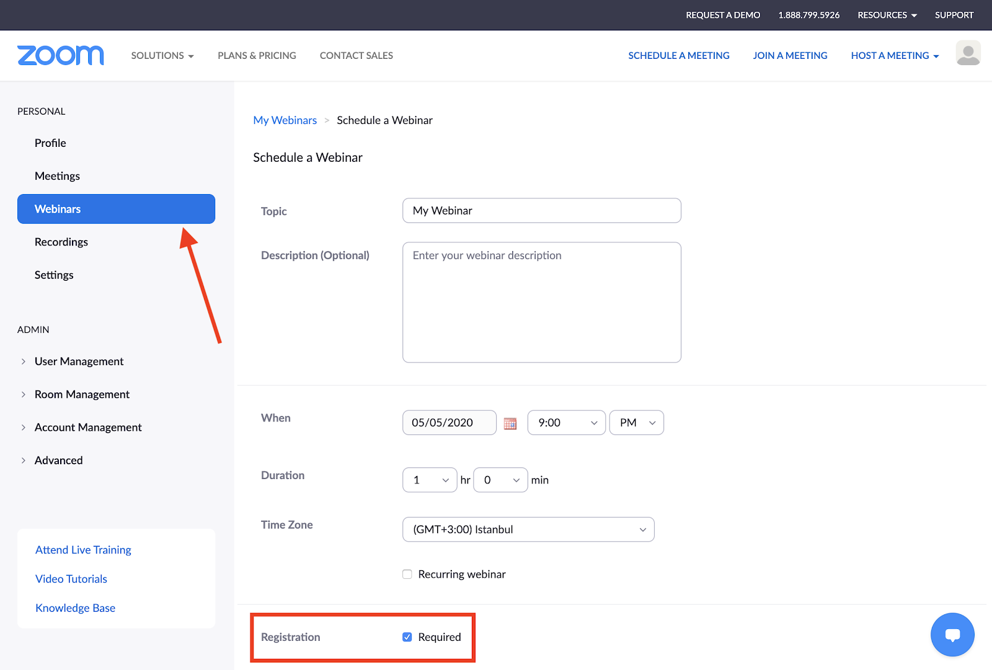Screen dimensions: 992x670
Task: Expand User Management chevron
Action: pos(24,361)
